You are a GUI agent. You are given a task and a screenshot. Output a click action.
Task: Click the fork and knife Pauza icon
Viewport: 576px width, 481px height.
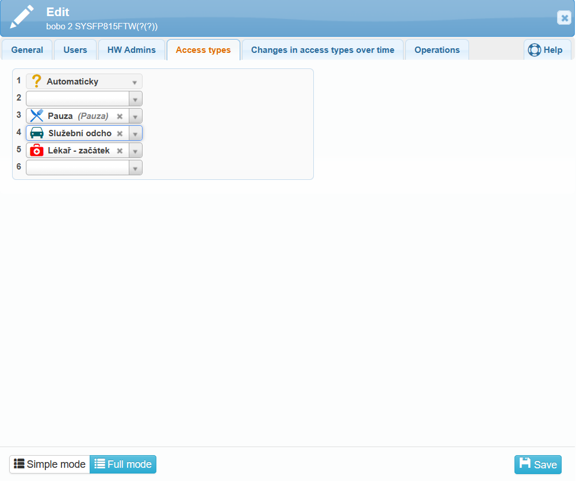click(x=37, y=116)
